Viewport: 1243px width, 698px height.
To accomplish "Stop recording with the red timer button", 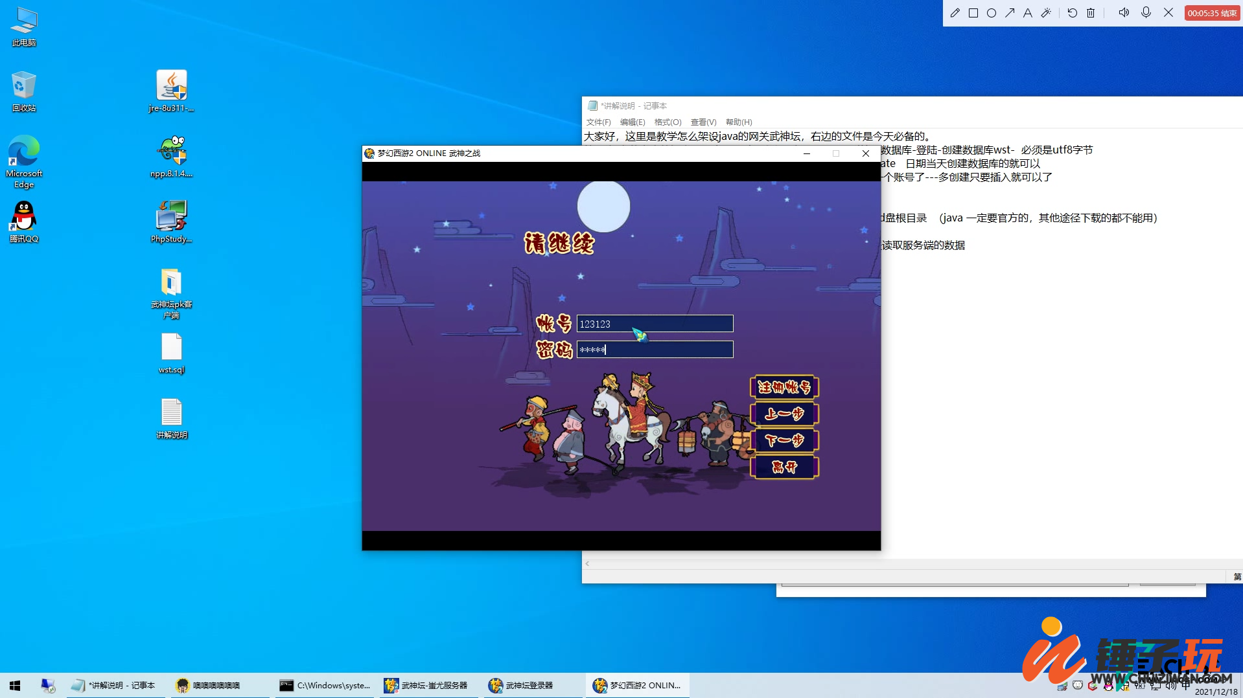I will point(1212,13).
